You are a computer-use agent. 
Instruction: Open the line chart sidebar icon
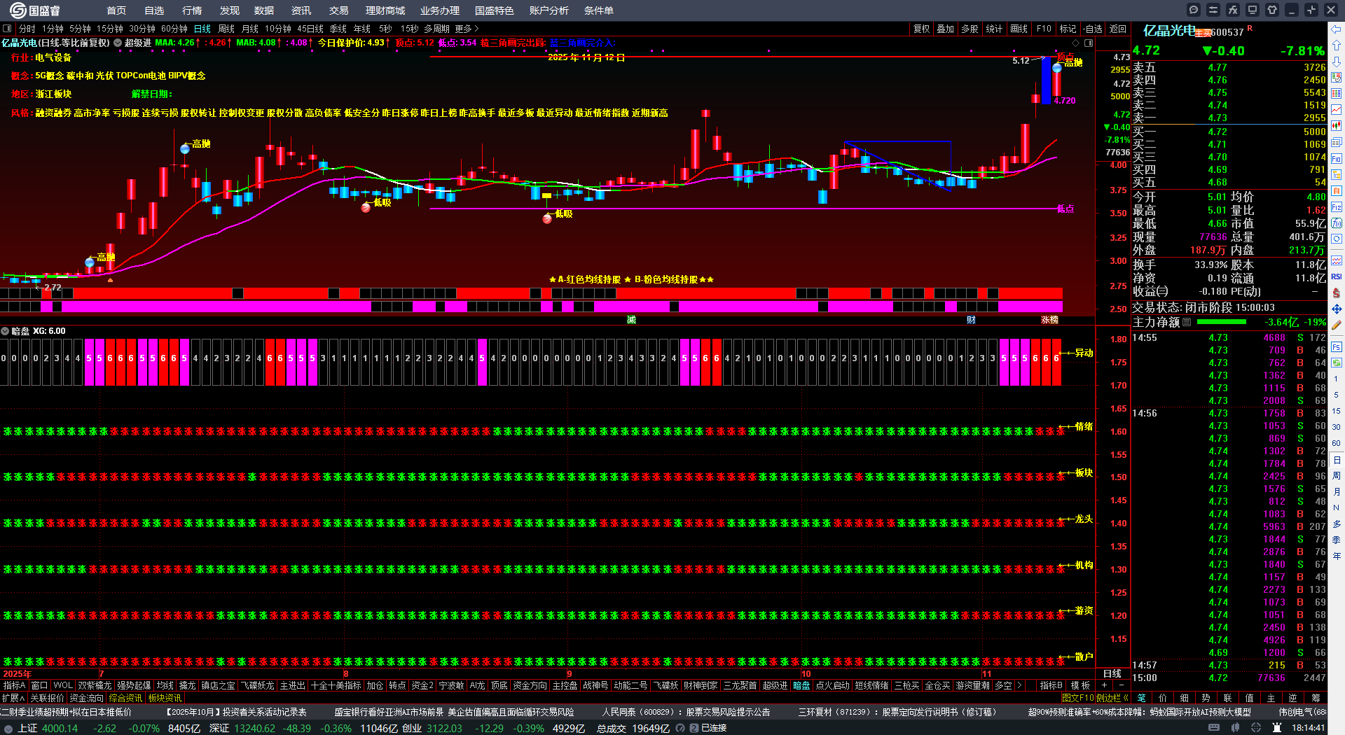pyautogui.click(x=1337, y=110)
